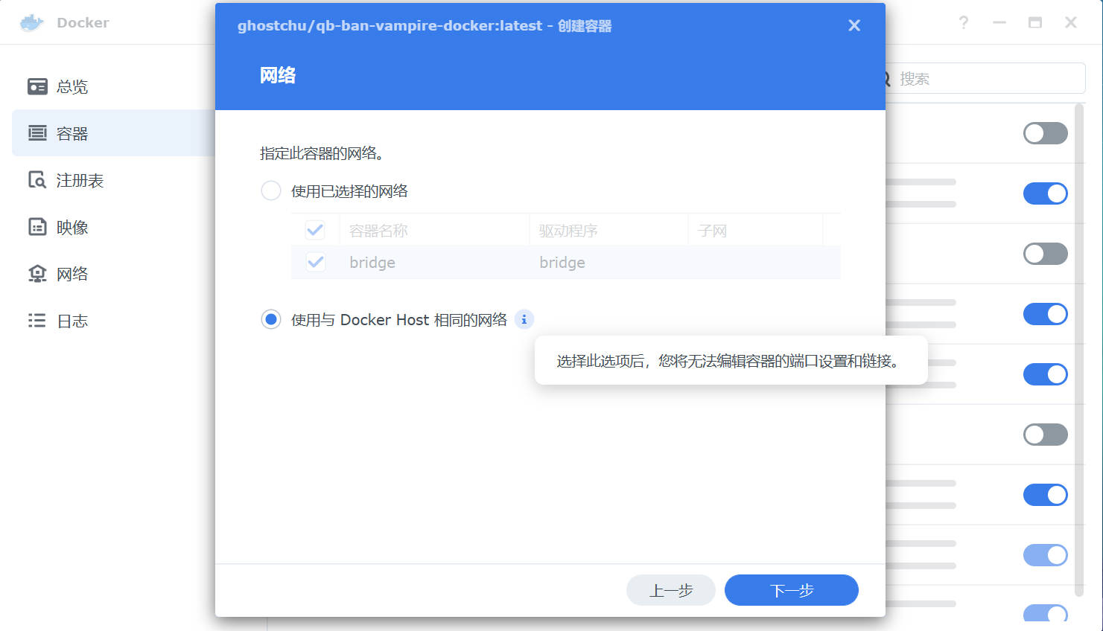Maximize the Docker window
The image size is (1103, 631).
tap(1035, 22)
